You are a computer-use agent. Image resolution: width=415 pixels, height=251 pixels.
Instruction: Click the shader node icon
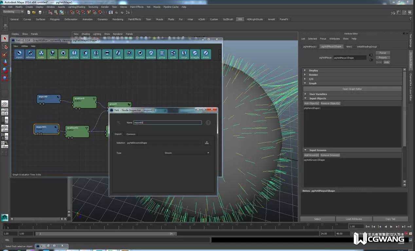(x=206, y=54)
